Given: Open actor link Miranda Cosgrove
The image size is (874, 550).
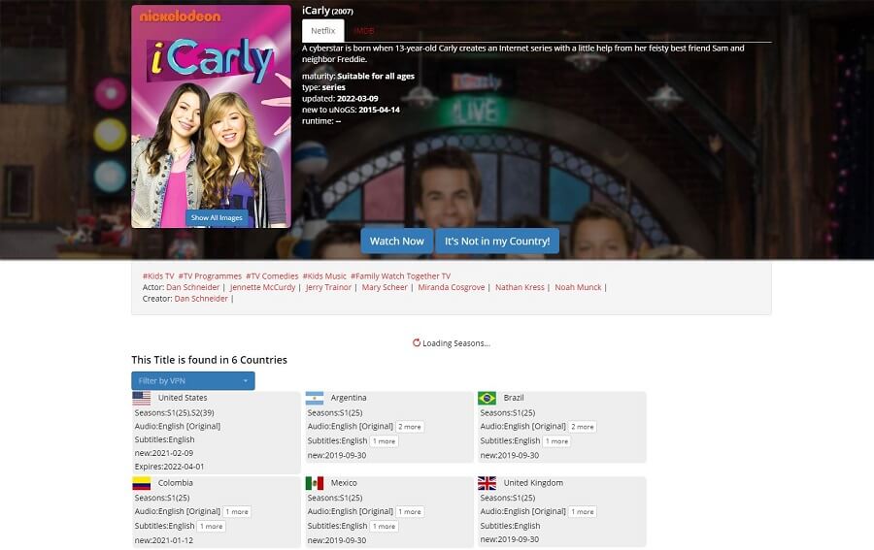Looking at the screenshot, I should [452, 287].
